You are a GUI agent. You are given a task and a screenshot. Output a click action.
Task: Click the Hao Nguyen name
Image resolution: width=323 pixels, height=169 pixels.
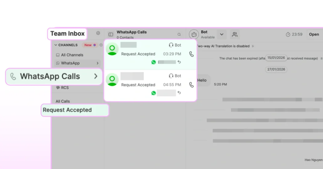pyautogui.click(x=314, y=160)
